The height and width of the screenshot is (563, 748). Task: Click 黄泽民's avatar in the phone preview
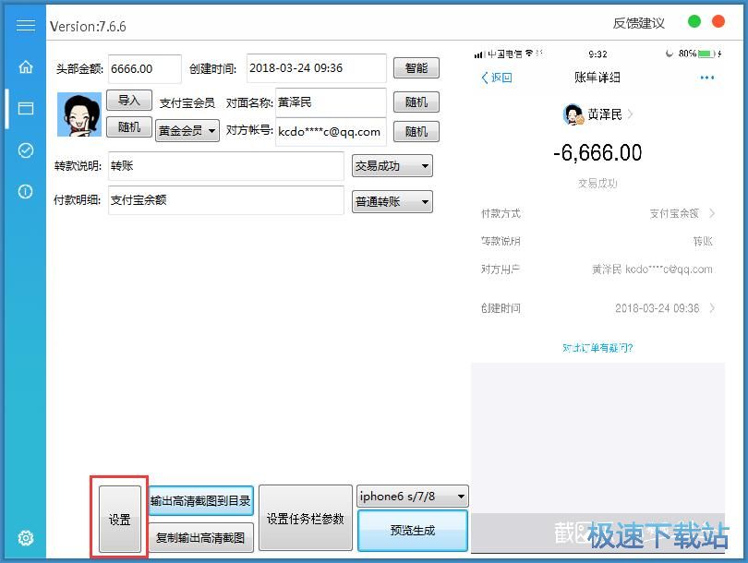tap(574, 114)
